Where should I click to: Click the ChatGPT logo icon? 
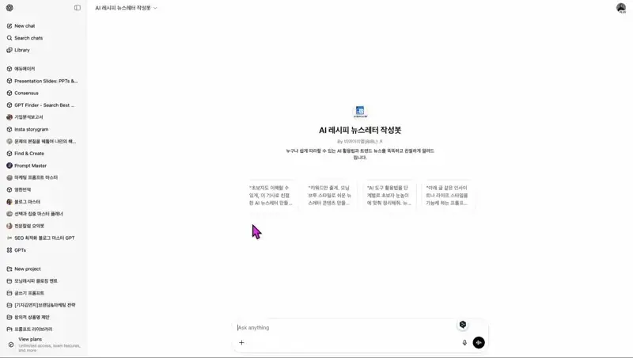pos(9,8)
